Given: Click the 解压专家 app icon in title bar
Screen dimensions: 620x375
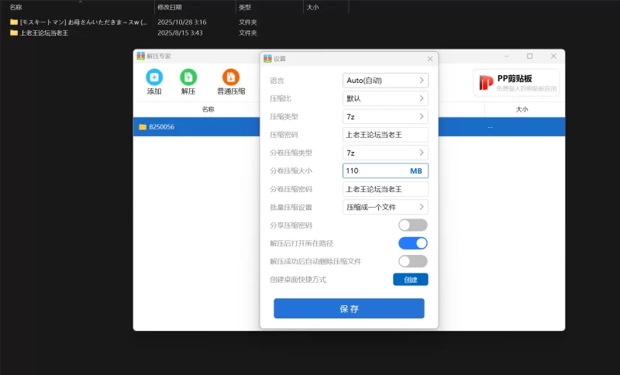Looking at the screenshot, I should (140, 56).
